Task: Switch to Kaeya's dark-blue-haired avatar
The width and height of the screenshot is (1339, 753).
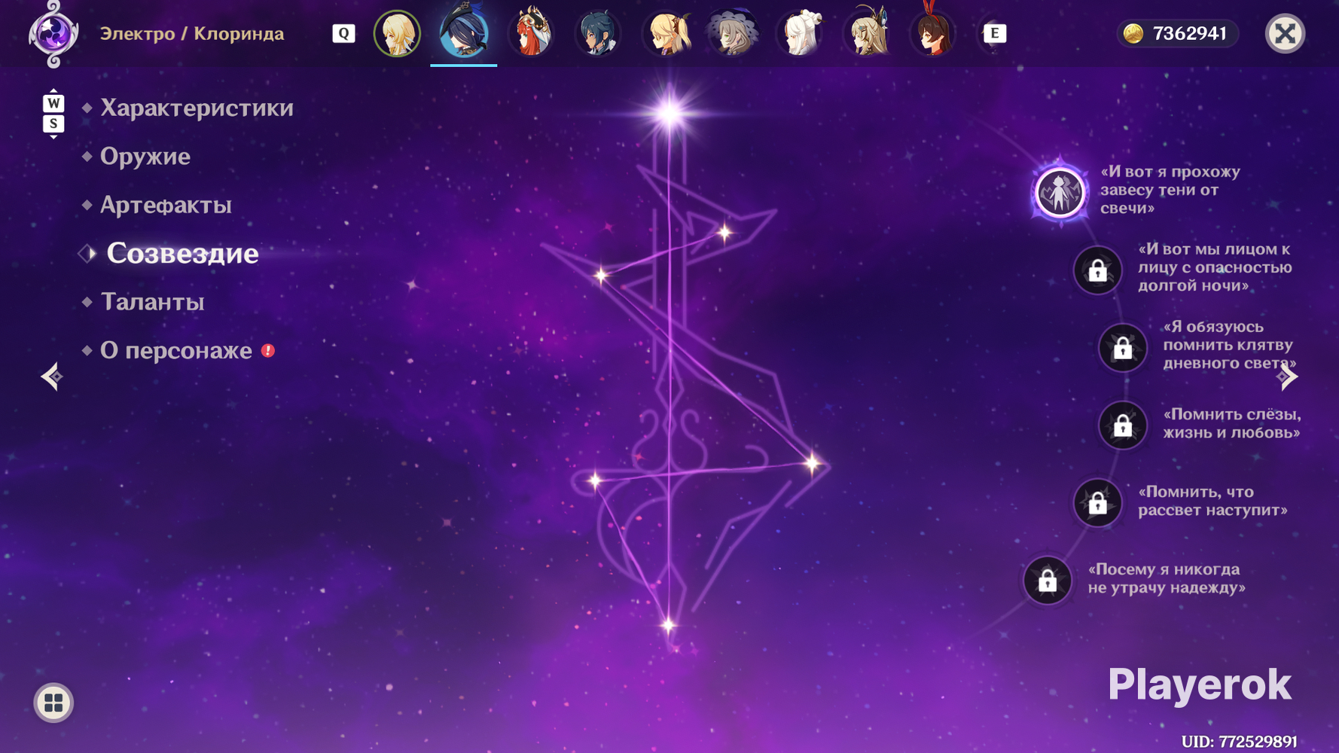Action: [x=598, y=34]
